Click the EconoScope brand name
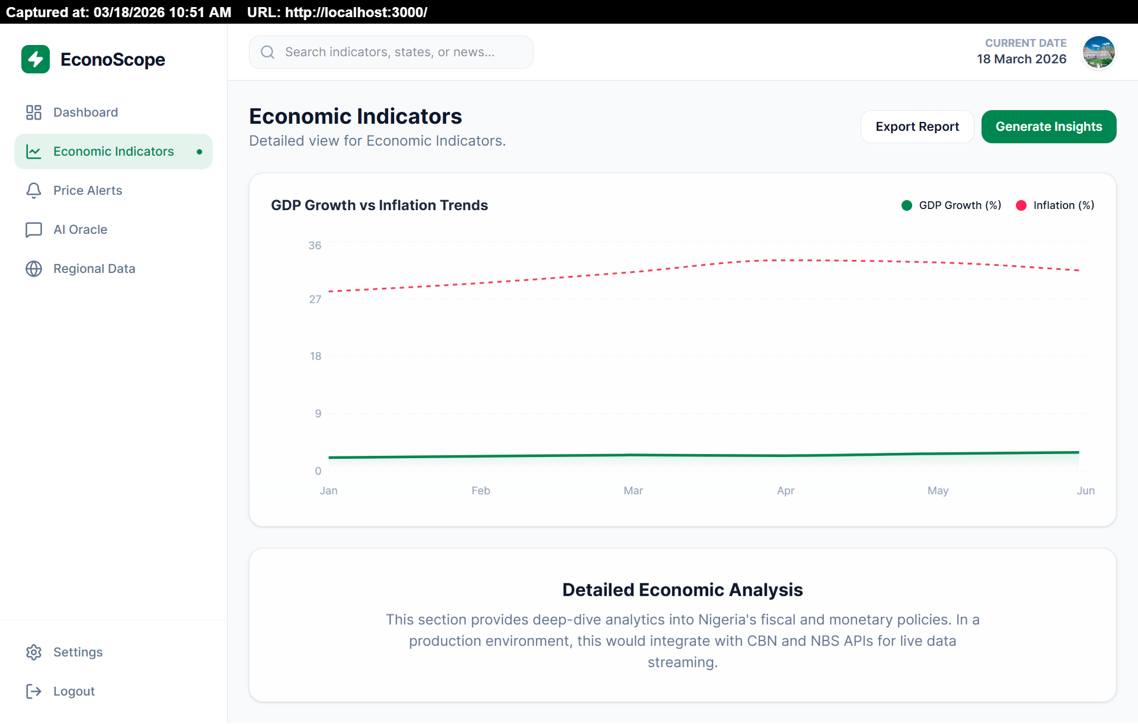This screenshot has height=724, width=1138. (113, 59)
